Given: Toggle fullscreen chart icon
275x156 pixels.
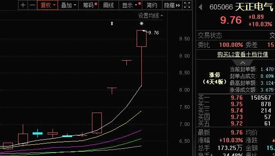Looking at the screenshot, I should point(187,5).
